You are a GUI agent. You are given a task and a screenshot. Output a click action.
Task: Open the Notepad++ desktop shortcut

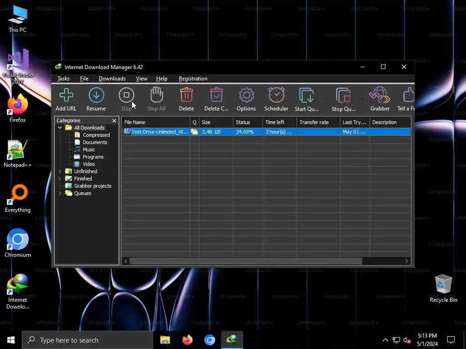(18, 154)
